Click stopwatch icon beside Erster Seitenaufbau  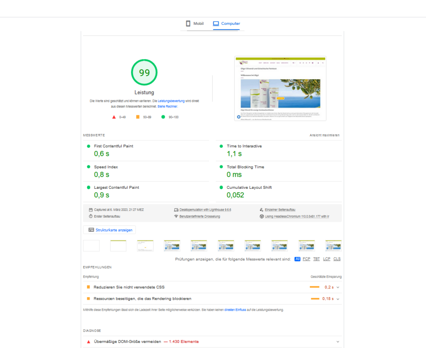click(x=91, y=217)
